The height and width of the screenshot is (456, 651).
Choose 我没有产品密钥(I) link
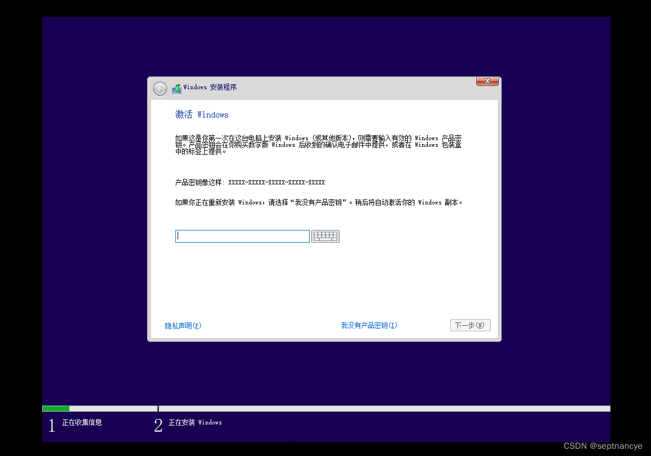tap(369, 325)
